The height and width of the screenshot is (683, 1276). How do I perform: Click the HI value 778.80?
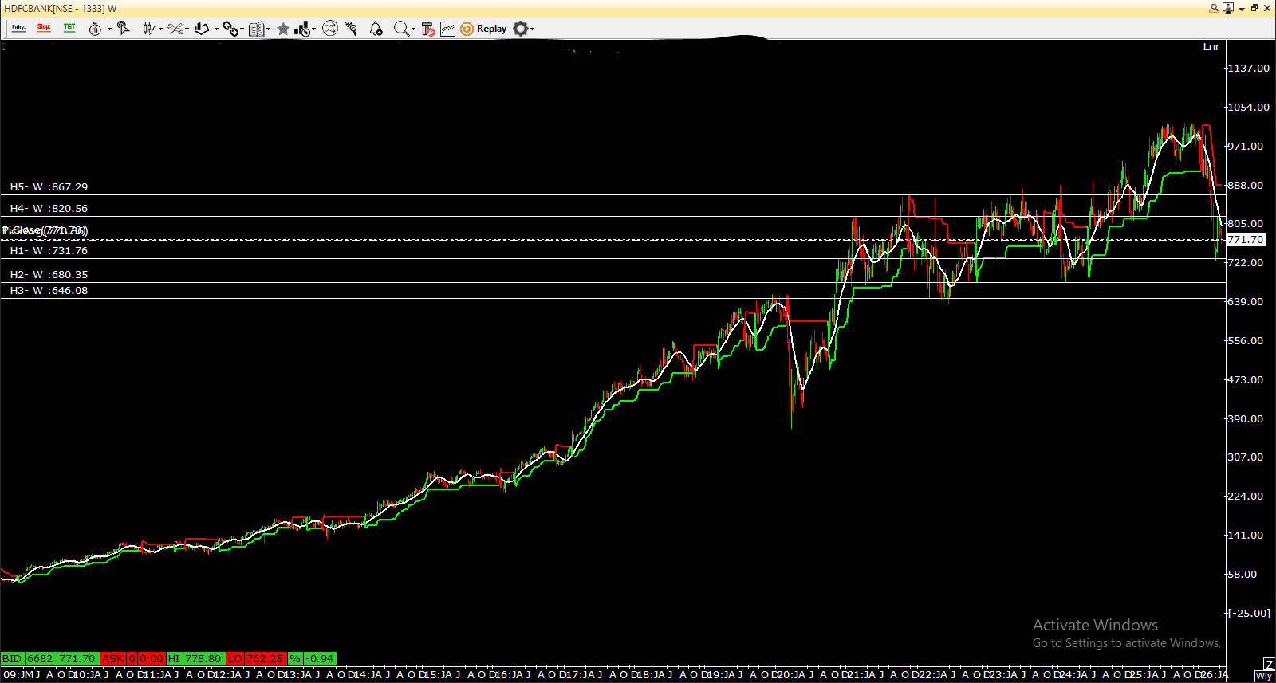(203, 659)
